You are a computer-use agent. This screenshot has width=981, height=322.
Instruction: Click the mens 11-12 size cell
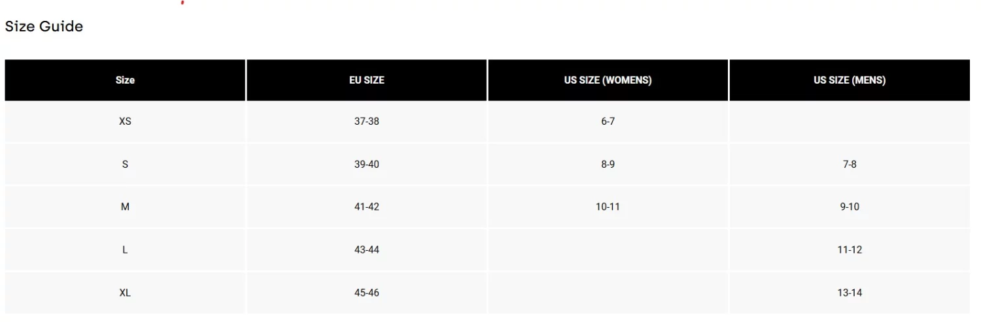(850, 250)
